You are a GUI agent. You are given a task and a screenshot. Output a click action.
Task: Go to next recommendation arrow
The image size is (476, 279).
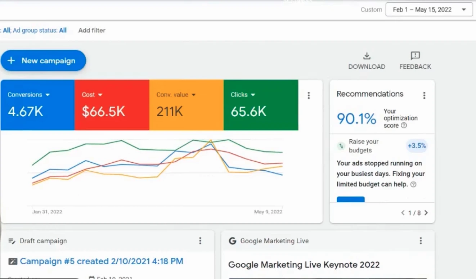coord(426,213)
